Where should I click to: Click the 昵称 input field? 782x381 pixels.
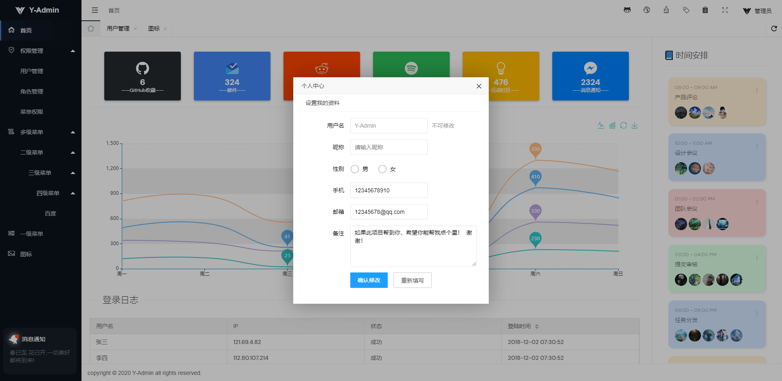pos(389,147)
